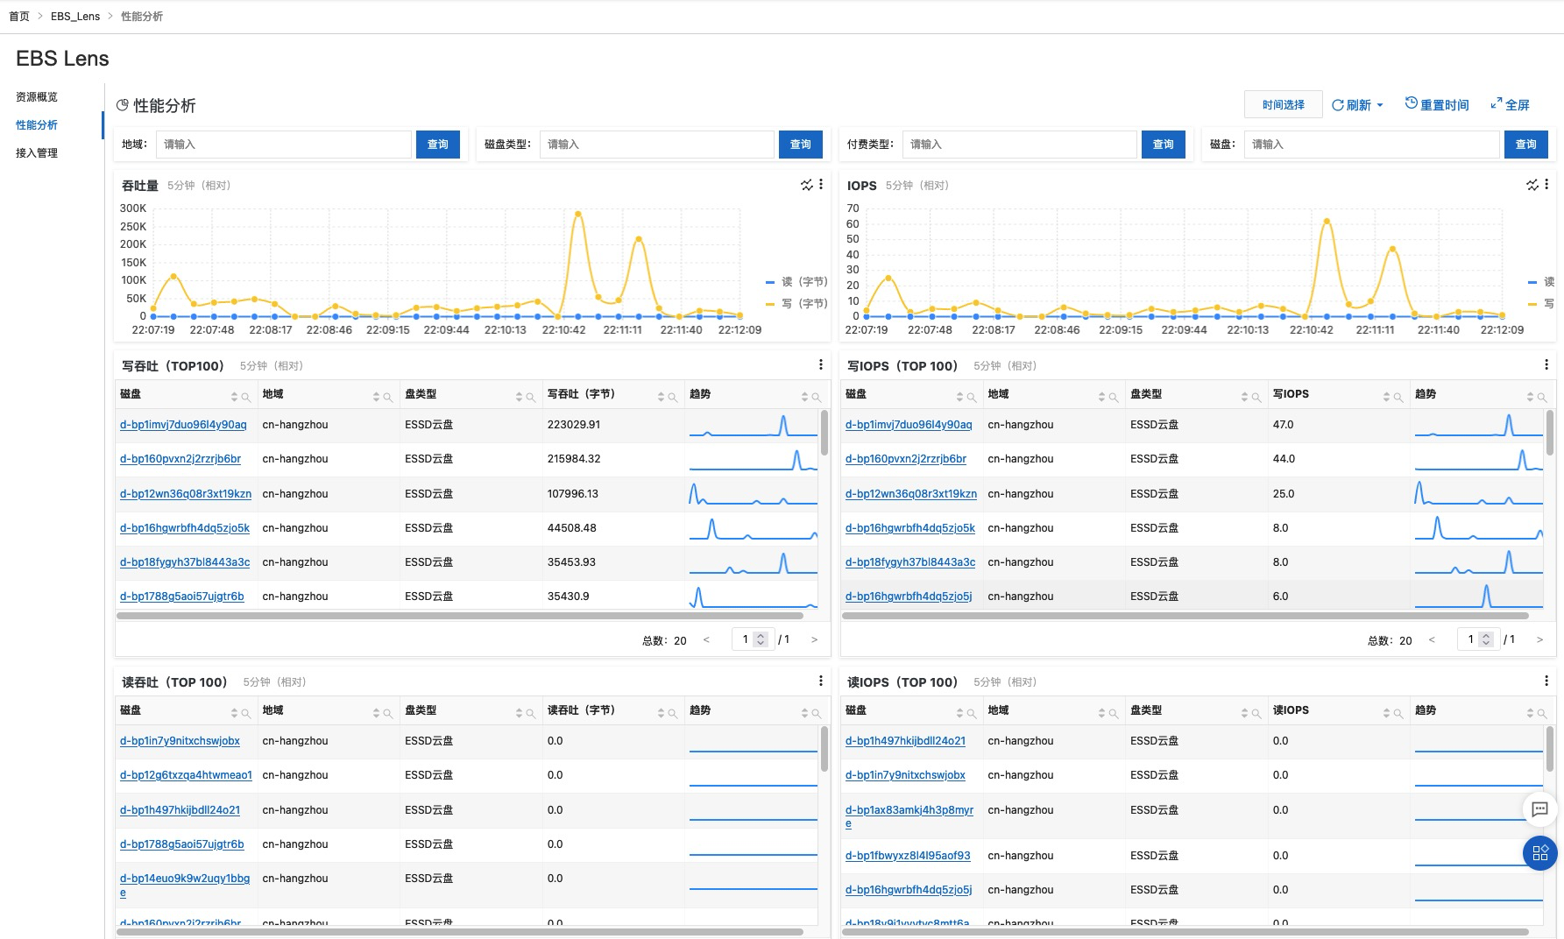The image size is (1564, 939).
Task: Open disk d-bp1fbwyxz8l4l95aof93 link
Action: pyautogui.click(x=908, y=856)
